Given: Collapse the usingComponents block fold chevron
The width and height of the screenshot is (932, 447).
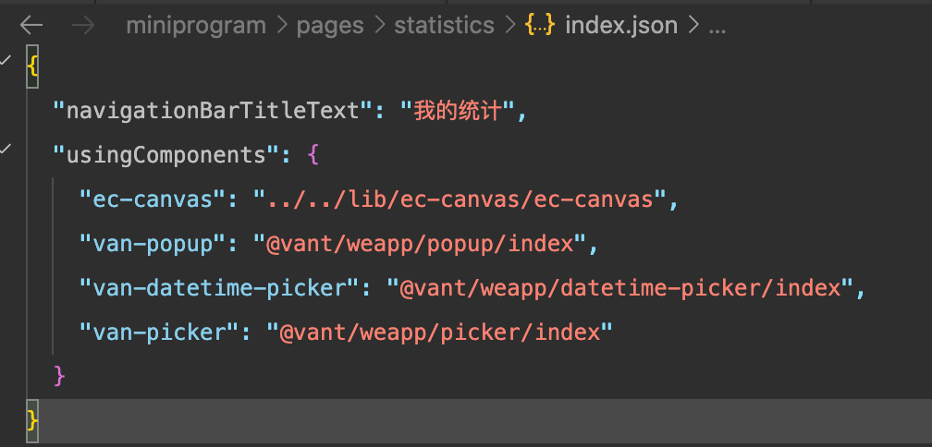Looking at the screenshot, I should click(6, 149).
